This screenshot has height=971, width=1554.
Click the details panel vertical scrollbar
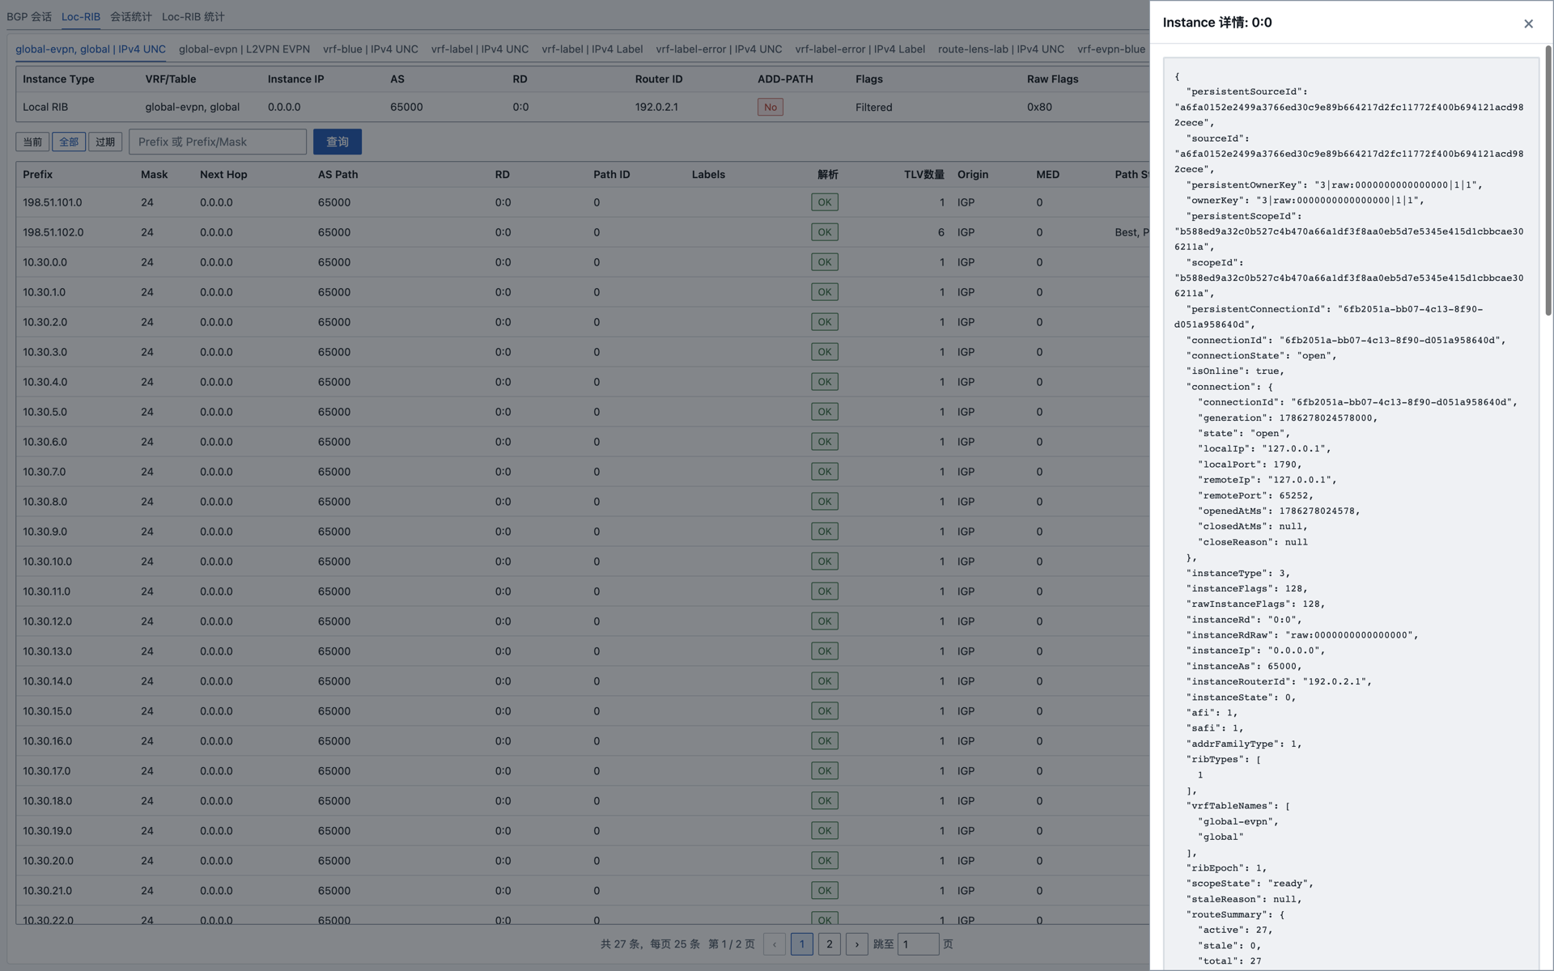click(x=1548, y=181)
